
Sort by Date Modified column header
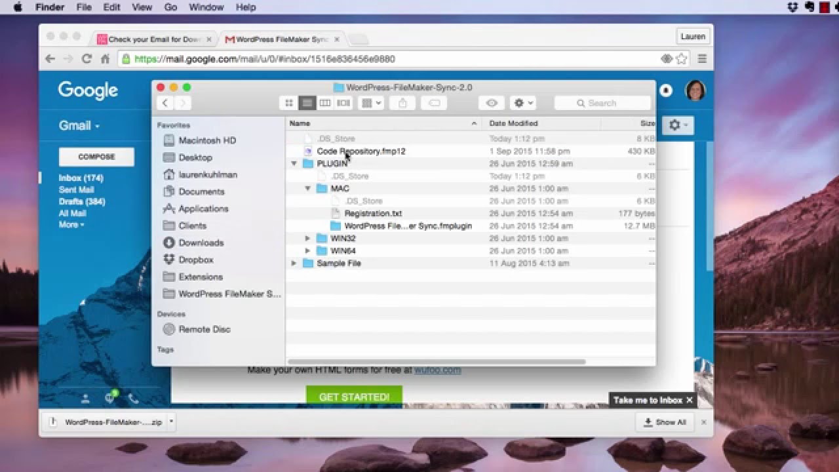point(541,123)
